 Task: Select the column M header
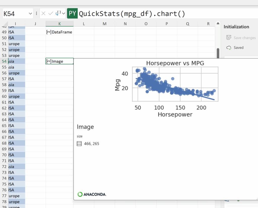pos(105,24)
